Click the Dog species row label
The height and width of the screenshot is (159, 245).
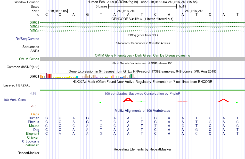tap(36, 130)
